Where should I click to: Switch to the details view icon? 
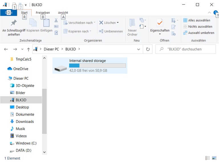pos(207,158)
